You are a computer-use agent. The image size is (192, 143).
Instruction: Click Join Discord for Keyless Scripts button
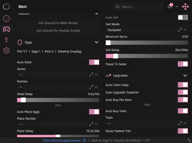click(58, 31)
